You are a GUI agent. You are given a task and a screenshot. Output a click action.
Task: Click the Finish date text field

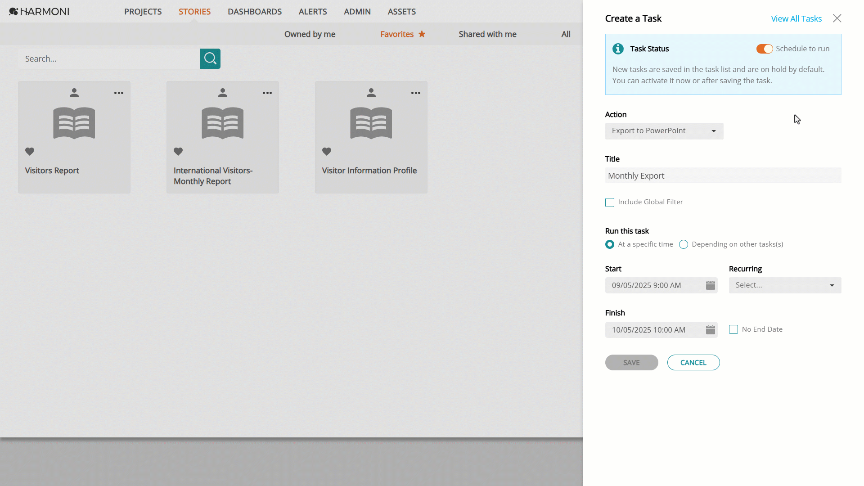[x=655, y=330]
